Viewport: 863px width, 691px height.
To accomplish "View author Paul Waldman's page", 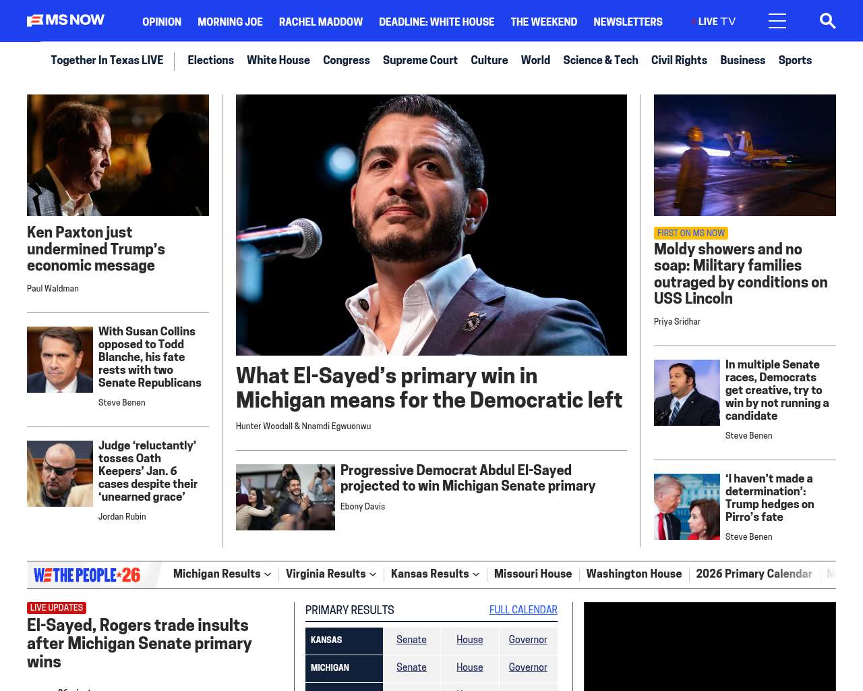I will 53,288.
